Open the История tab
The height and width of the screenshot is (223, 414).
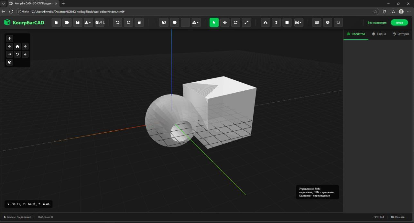(x=401, y=34)
